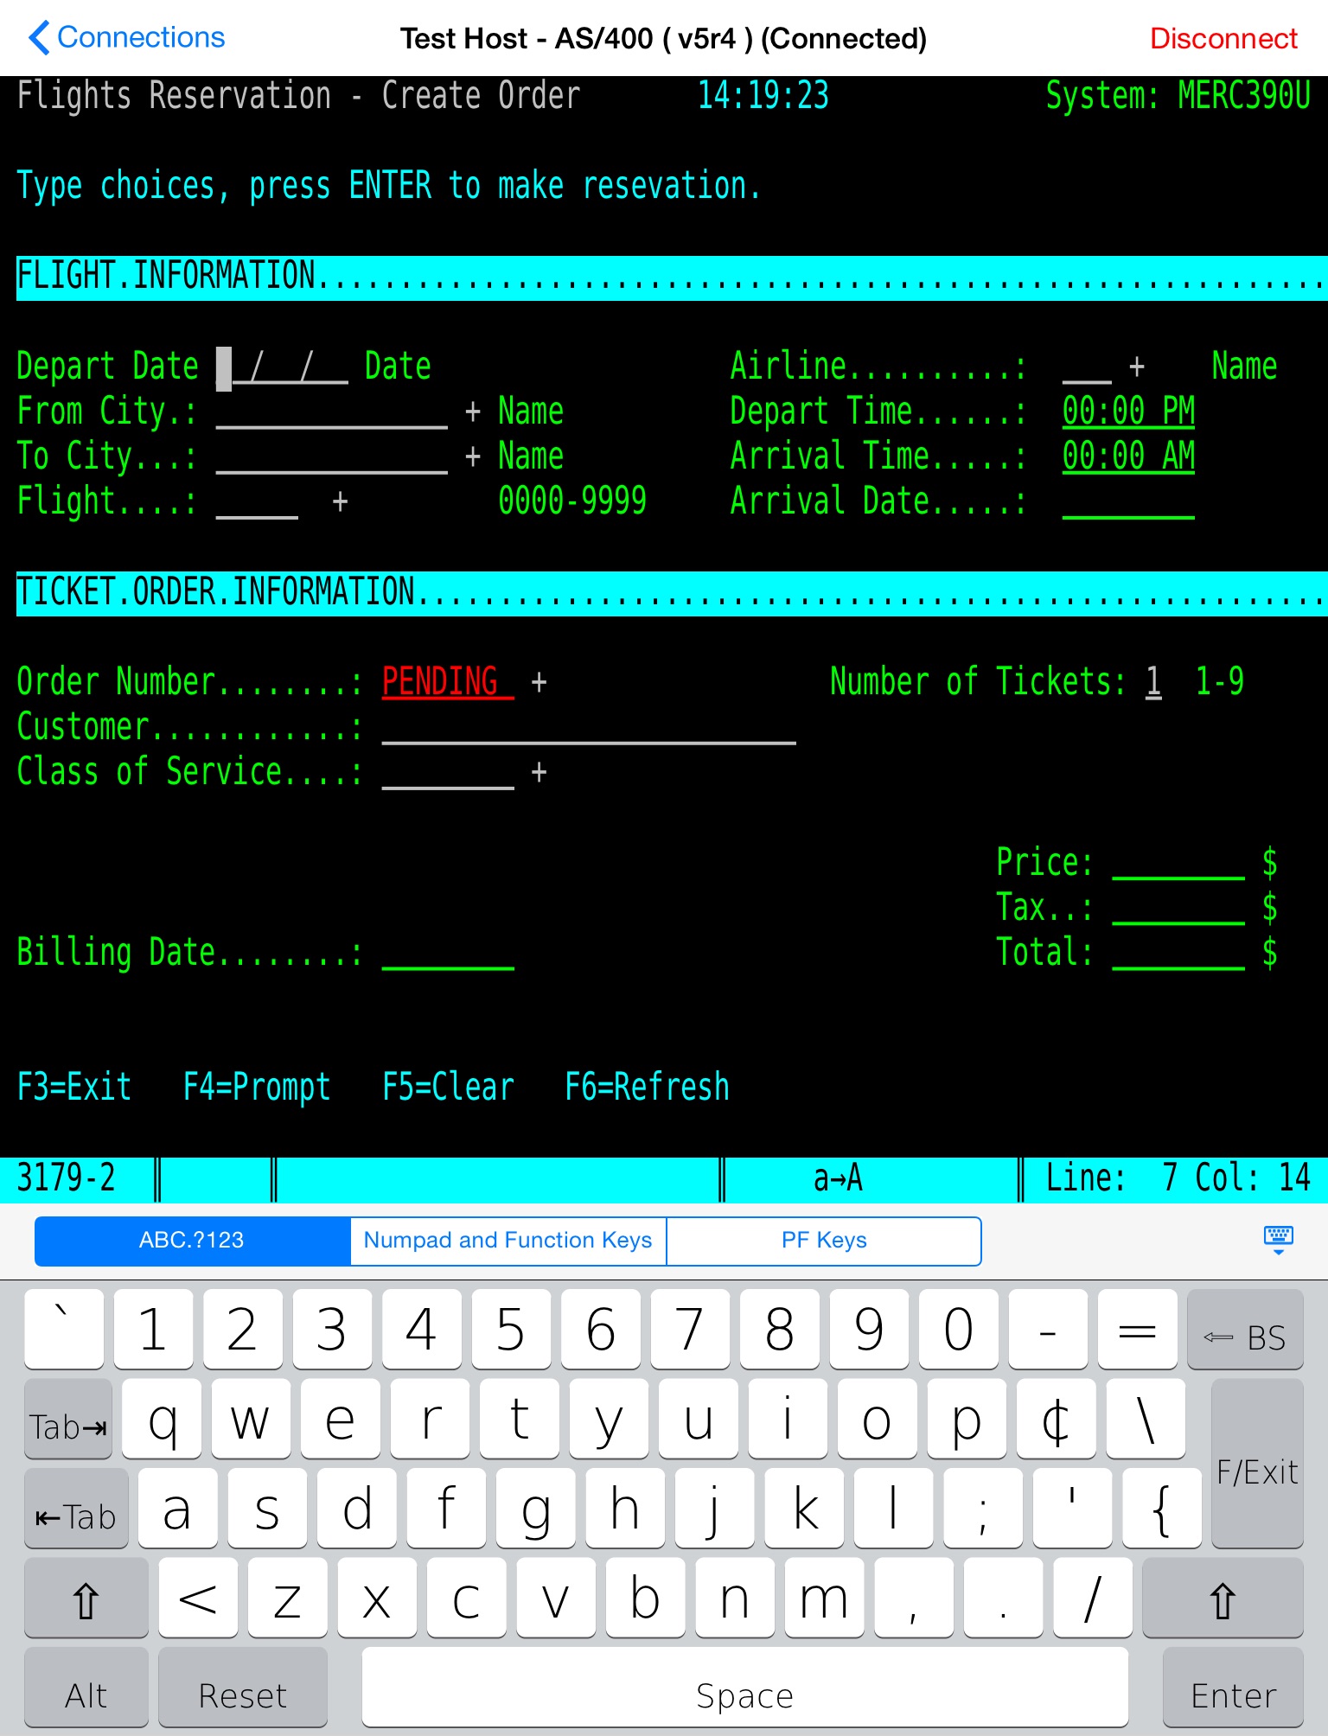Click the F4=Prompt function label

click(257, 1087)
